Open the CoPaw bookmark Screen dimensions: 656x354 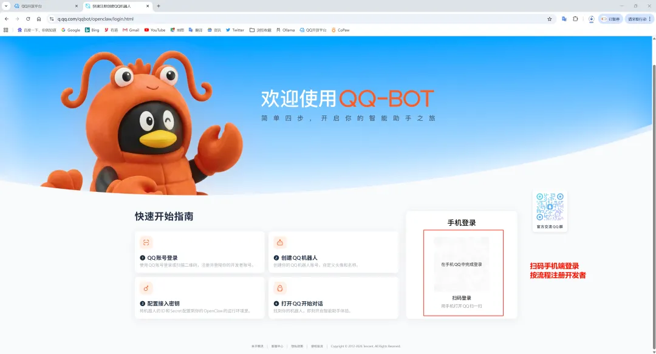click(340, 30)
